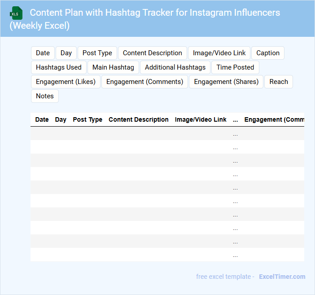
Task: Click the Day tag button
Action: pyautogui.click(x=66, y=53)
